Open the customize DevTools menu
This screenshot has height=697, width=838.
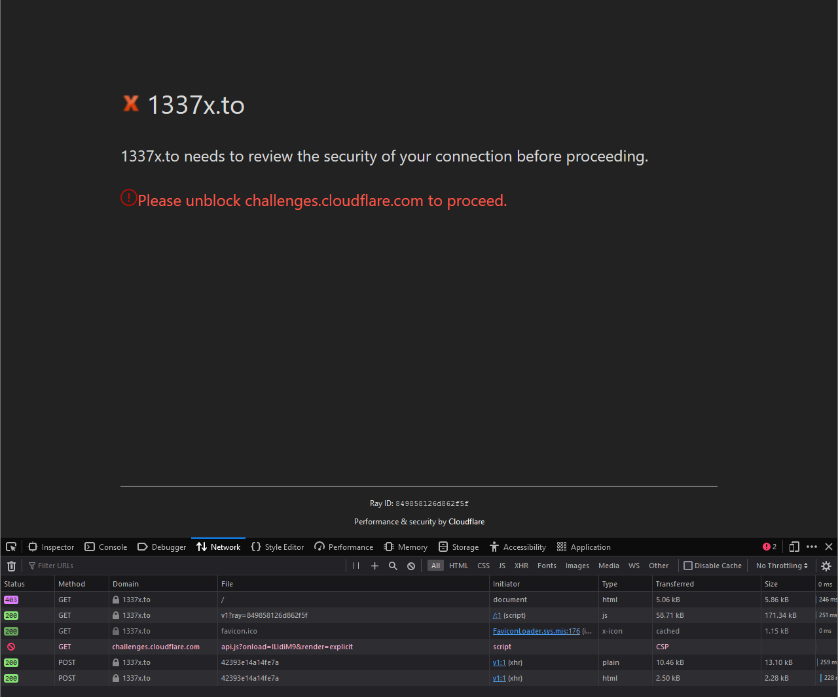812,547
